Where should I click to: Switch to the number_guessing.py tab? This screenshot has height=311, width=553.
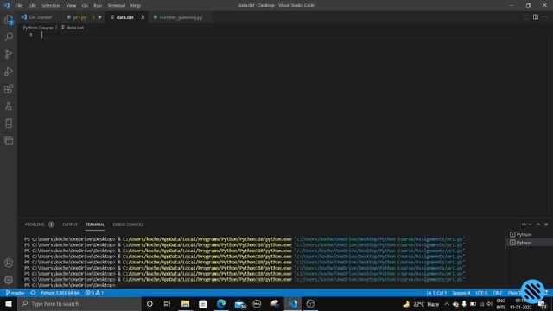tap(181, 17)
